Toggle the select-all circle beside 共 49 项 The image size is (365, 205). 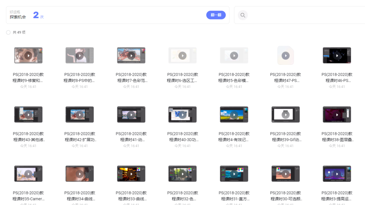8,32
